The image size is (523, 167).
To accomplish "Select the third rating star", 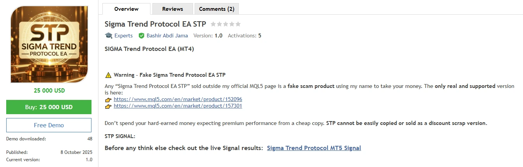I will pos(226,24).
